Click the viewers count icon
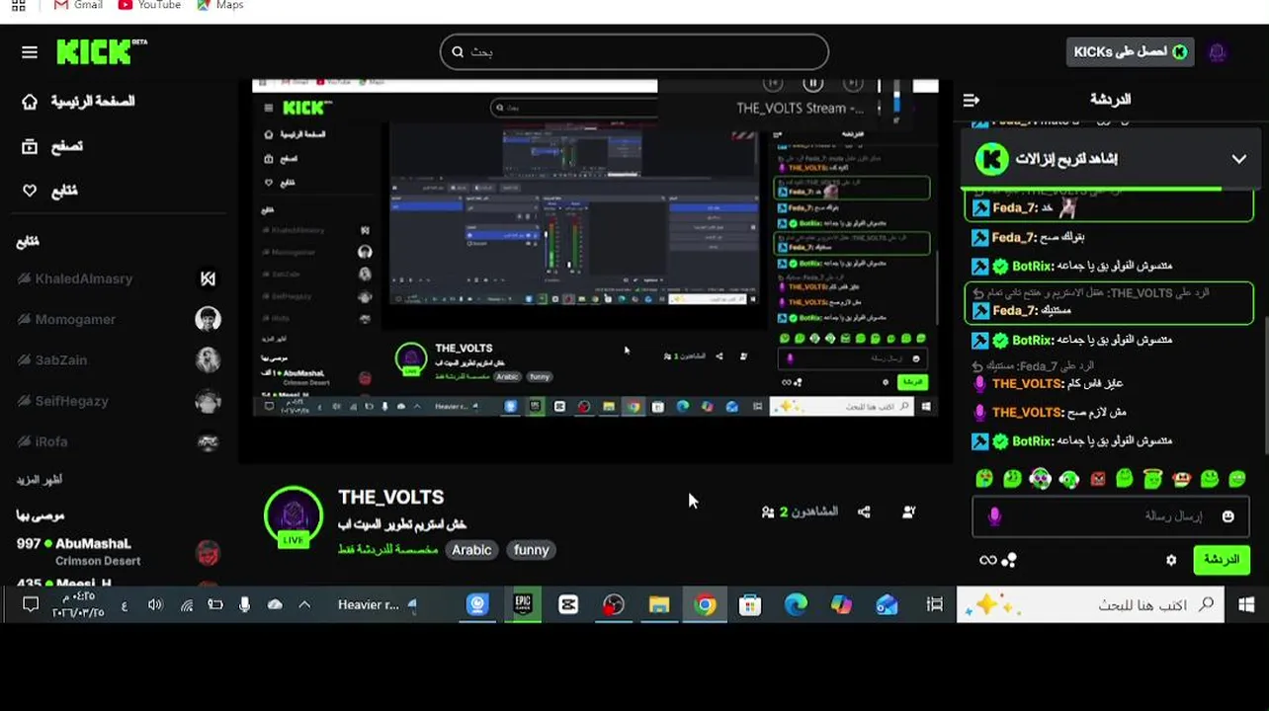1269x711 pixels. (768, 513)
